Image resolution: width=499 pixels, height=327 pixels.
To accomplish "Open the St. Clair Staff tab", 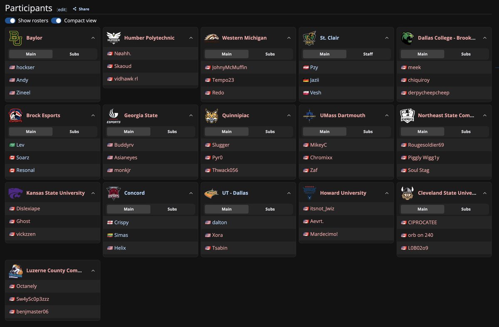I will click(x=368, y=54).
